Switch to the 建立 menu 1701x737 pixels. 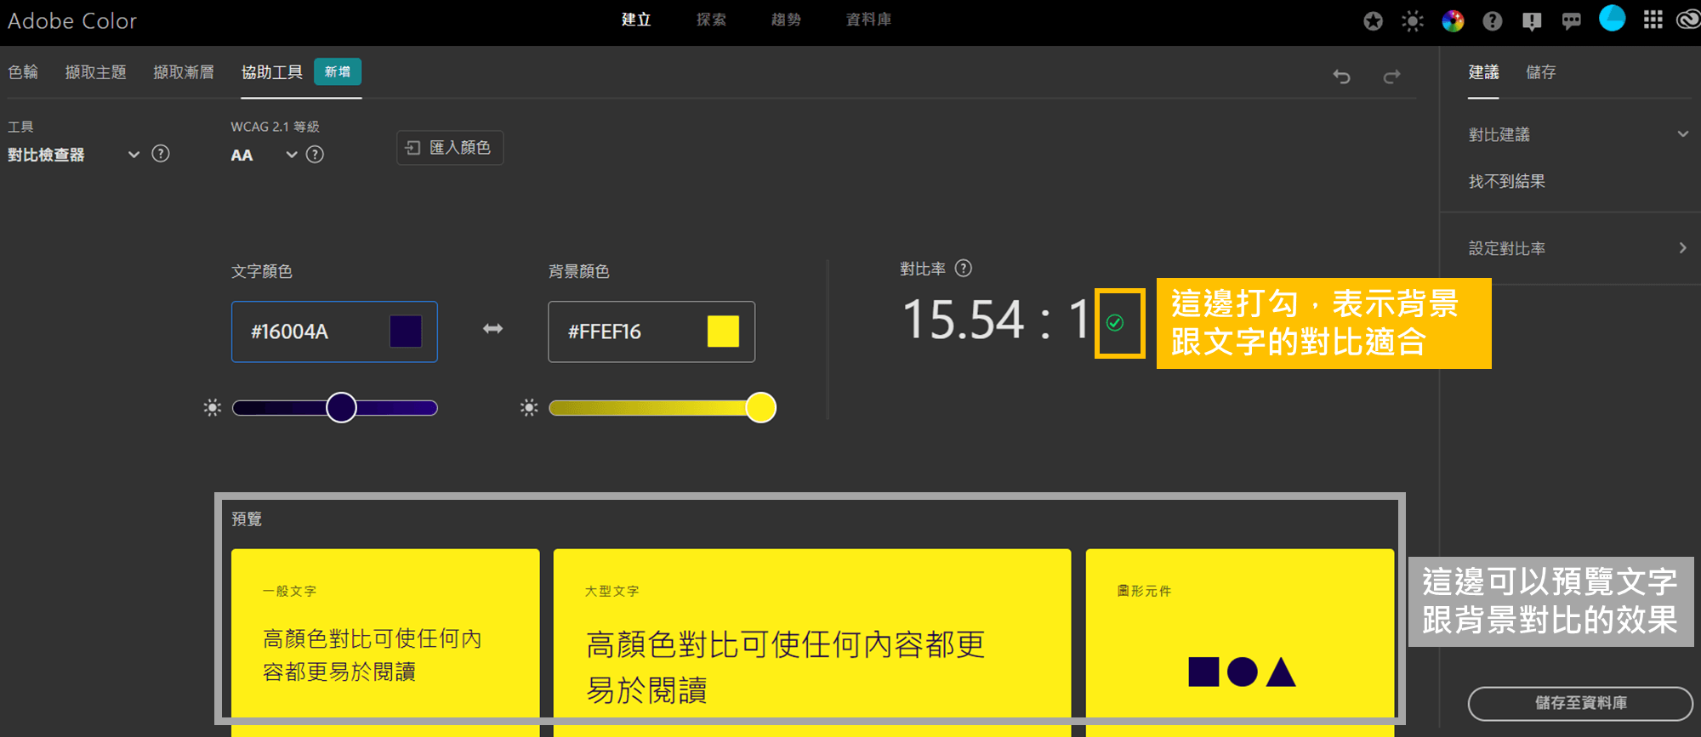(636, 20)
